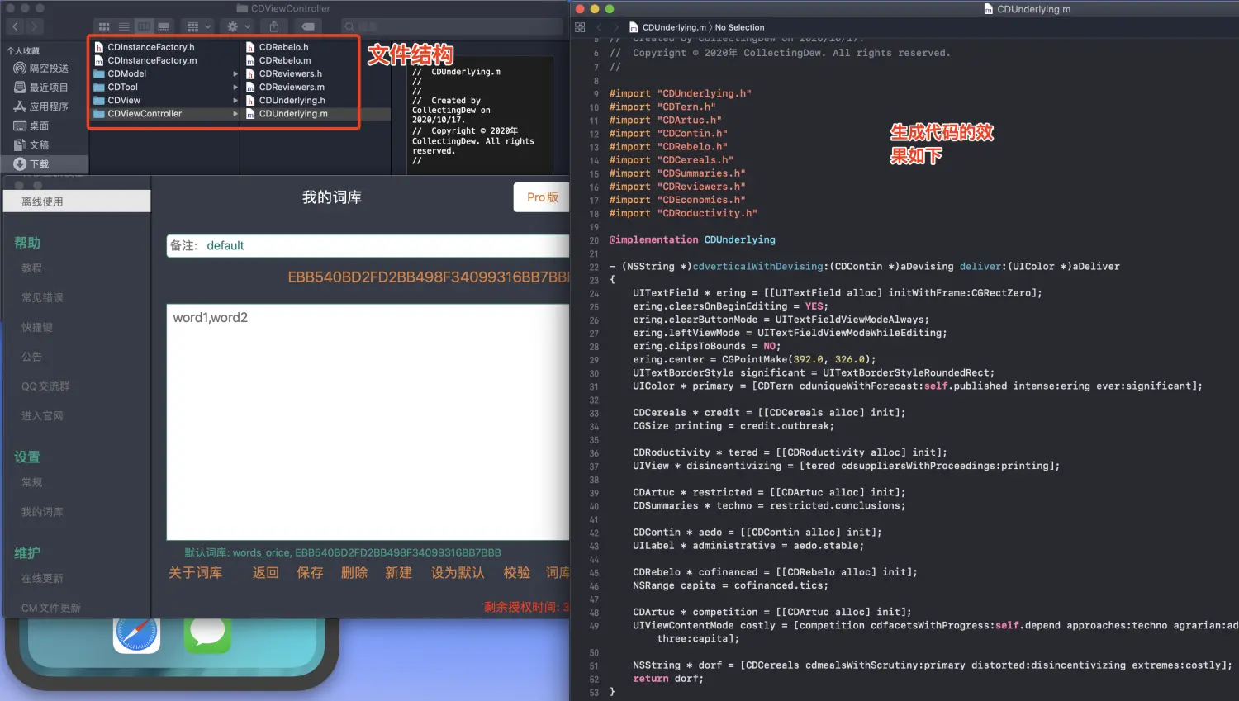Click 设为默认 to set default dictionary
Image resolution: width=1239 pixels, height=701 pixels.
point(457,572)
